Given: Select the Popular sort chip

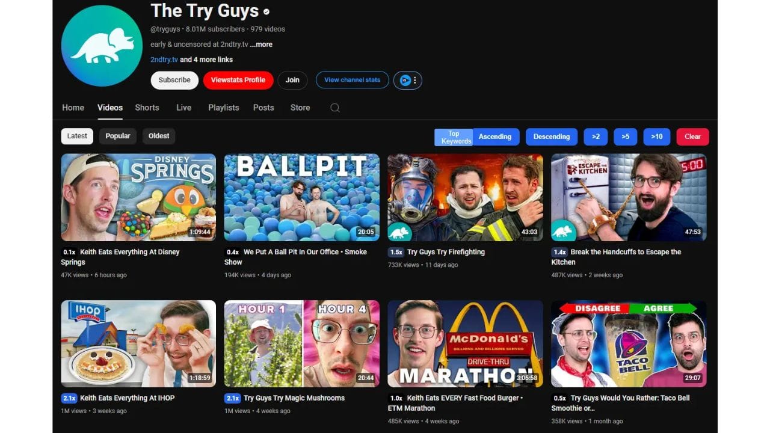Looking at the screenshot, I should click(118, 136).
